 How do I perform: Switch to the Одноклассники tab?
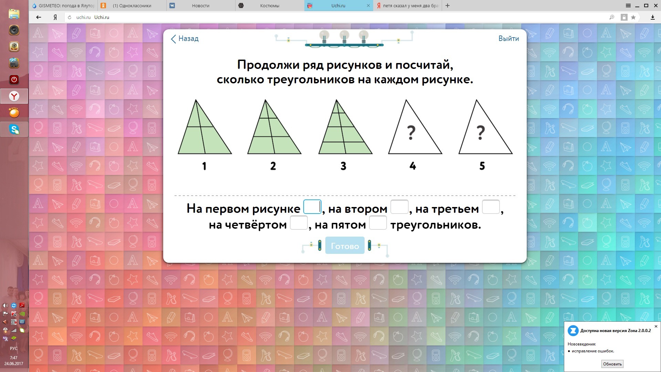(x=132, y=6)
